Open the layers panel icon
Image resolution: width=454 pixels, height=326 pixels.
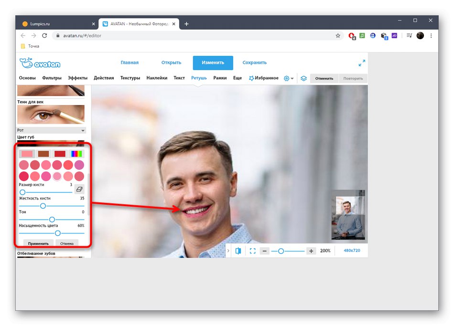[x=304, y=77]
